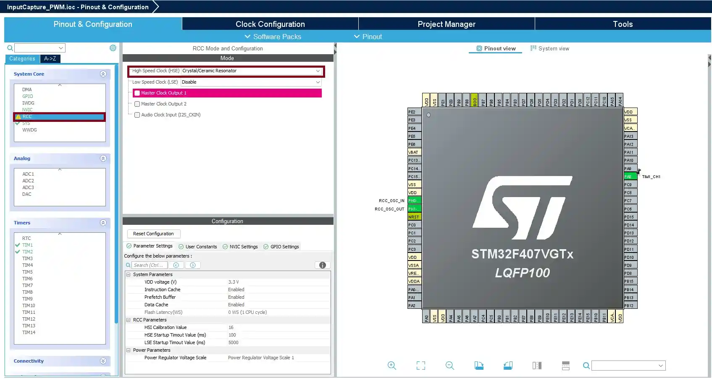Click the PD15 pin on chip
The height and width of the screenshot is (379, 712).
coord(631,217)
